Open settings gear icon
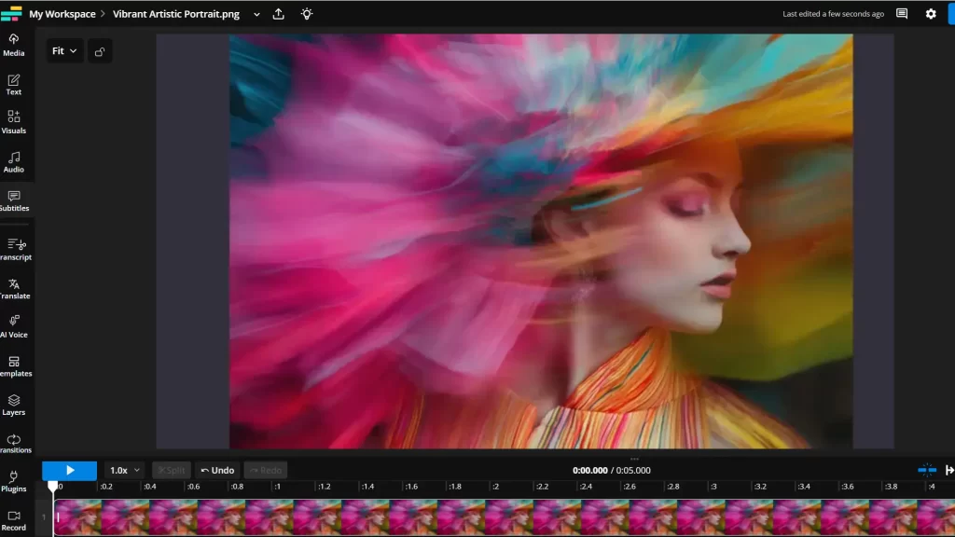This screenshot has height=537, width=955. pyautogui.click(x=930, y=14)
